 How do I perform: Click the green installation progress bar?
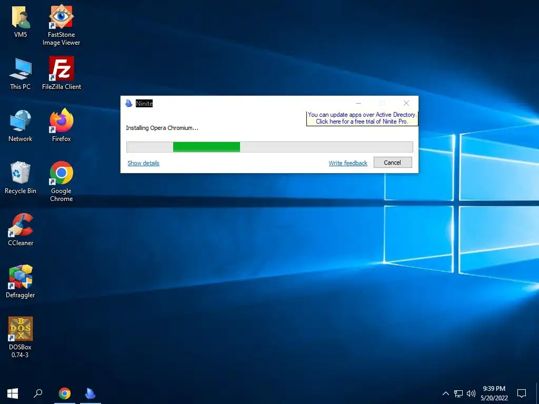269,147
